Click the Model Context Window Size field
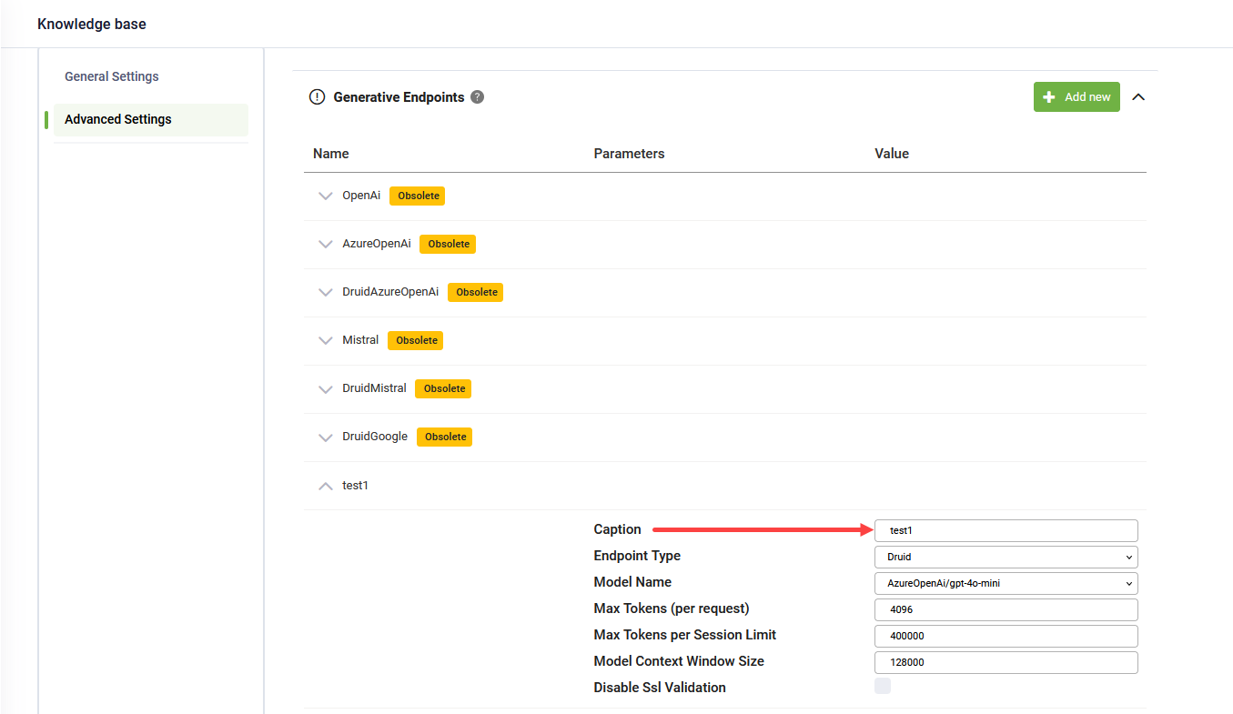The height and width of the screenshot is (714, 1233). point(1006,662)
